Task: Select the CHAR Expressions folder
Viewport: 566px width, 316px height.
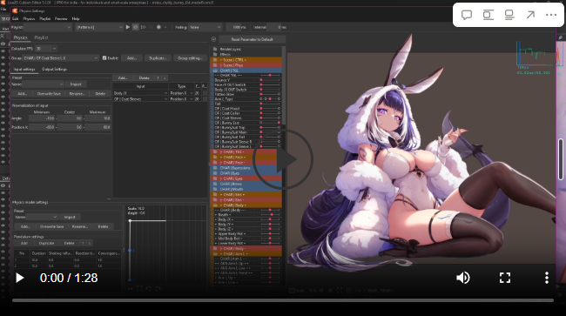Action: (x=246, y=168)
